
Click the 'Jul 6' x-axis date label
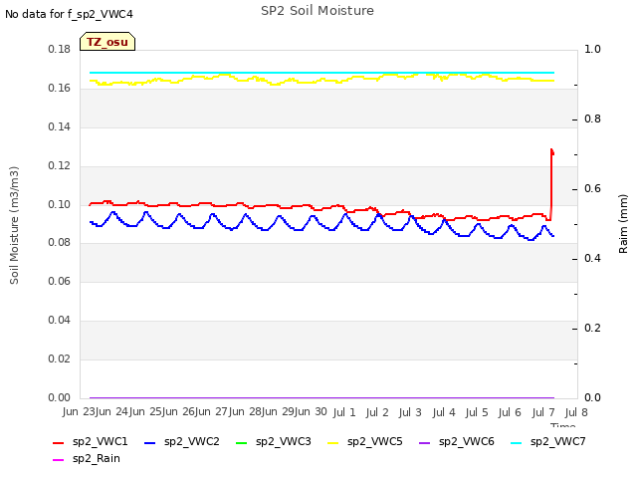point(510,412)
